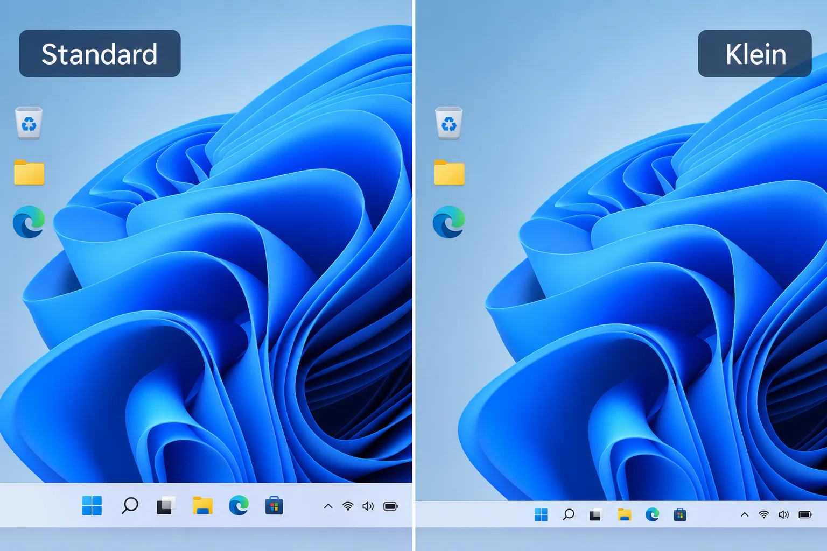827x551 pixels.
Task: Click the Wi-Fi icon in Klein taskbar
Action: [763, 515]
